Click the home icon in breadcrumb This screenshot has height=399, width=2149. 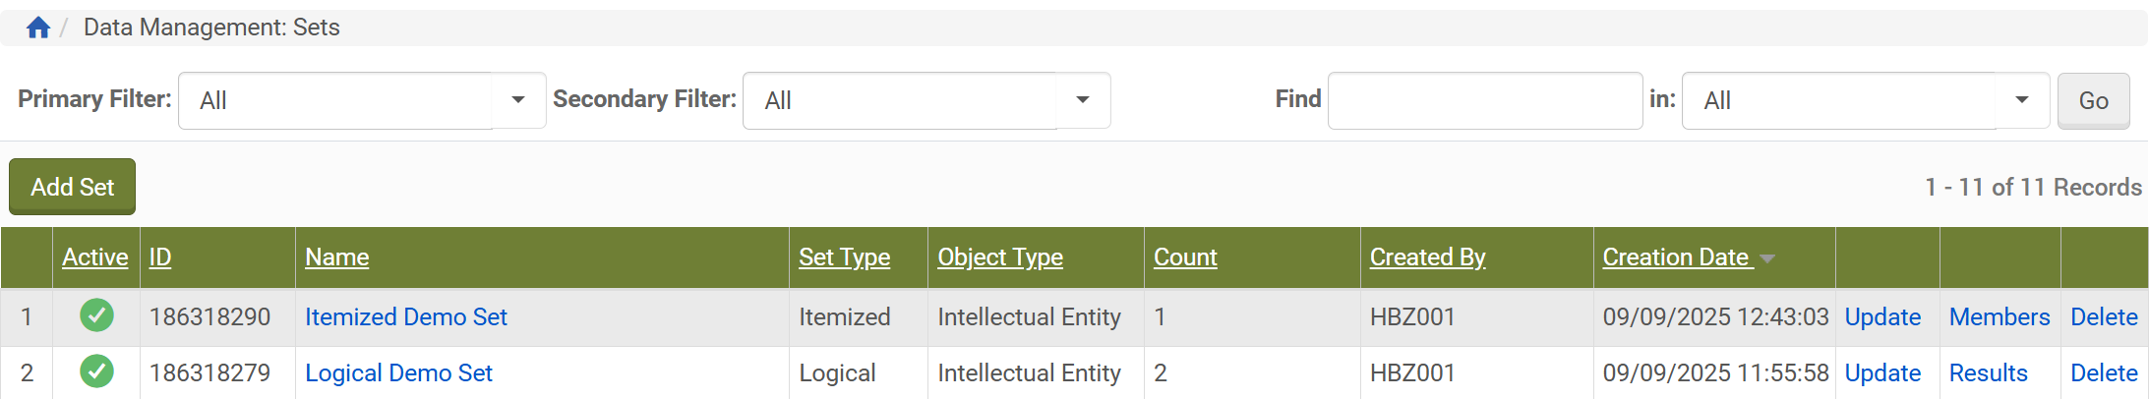click(x=38, y=28)
